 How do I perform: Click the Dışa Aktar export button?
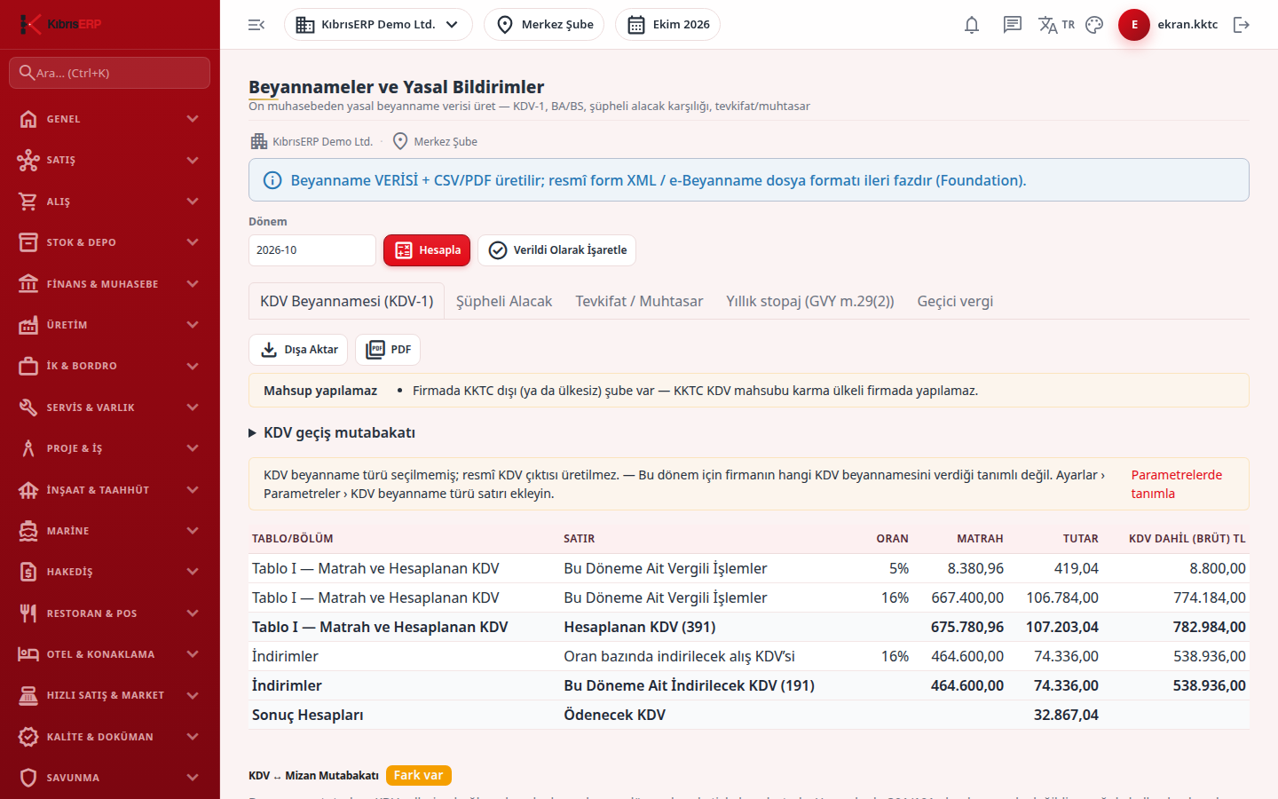click(x=298, y=350)
